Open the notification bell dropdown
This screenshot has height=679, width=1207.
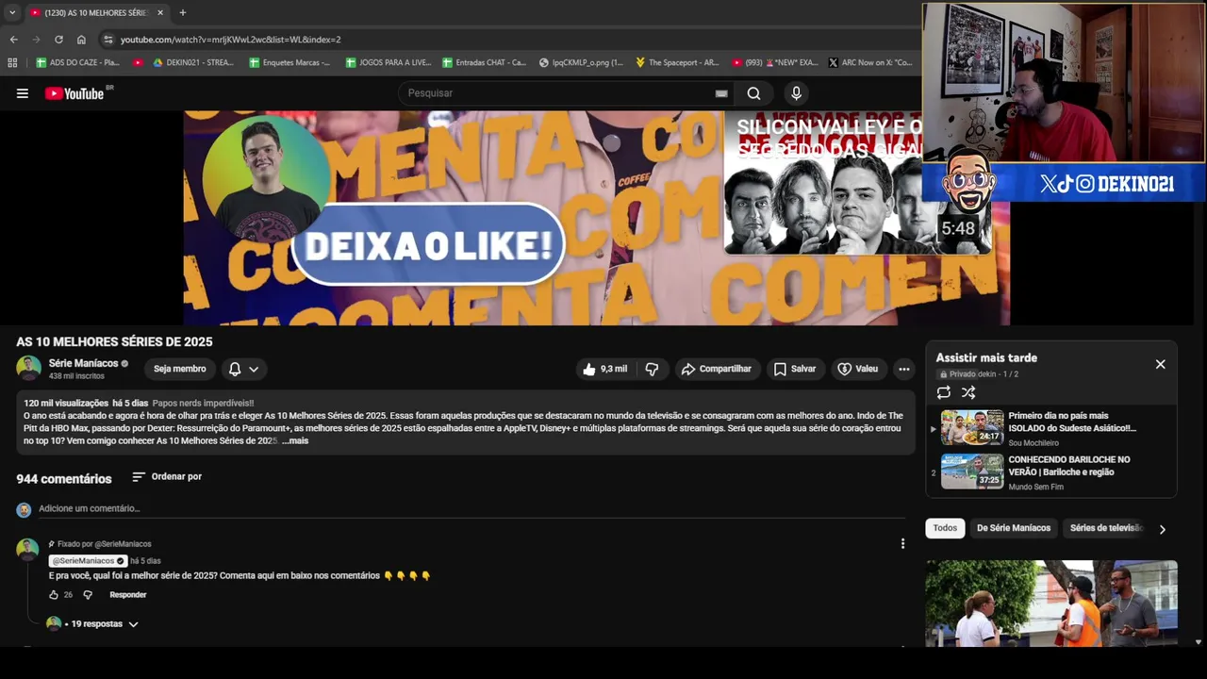[x=243, y=369]
